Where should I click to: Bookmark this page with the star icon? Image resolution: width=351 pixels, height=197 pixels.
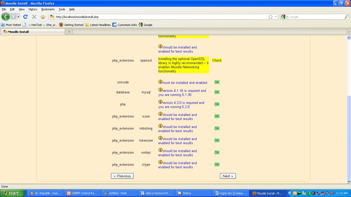pyautogui.click(x=270, y=17)
